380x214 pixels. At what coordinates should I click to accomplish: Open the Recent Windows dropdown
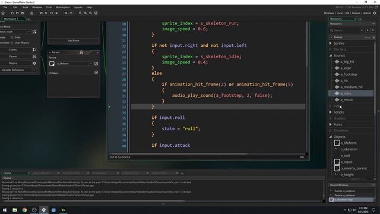point(373,185)
